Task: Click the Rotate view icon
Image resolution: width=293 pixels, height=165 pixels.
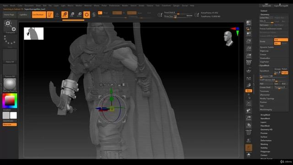Action: (x=249, y=126)
